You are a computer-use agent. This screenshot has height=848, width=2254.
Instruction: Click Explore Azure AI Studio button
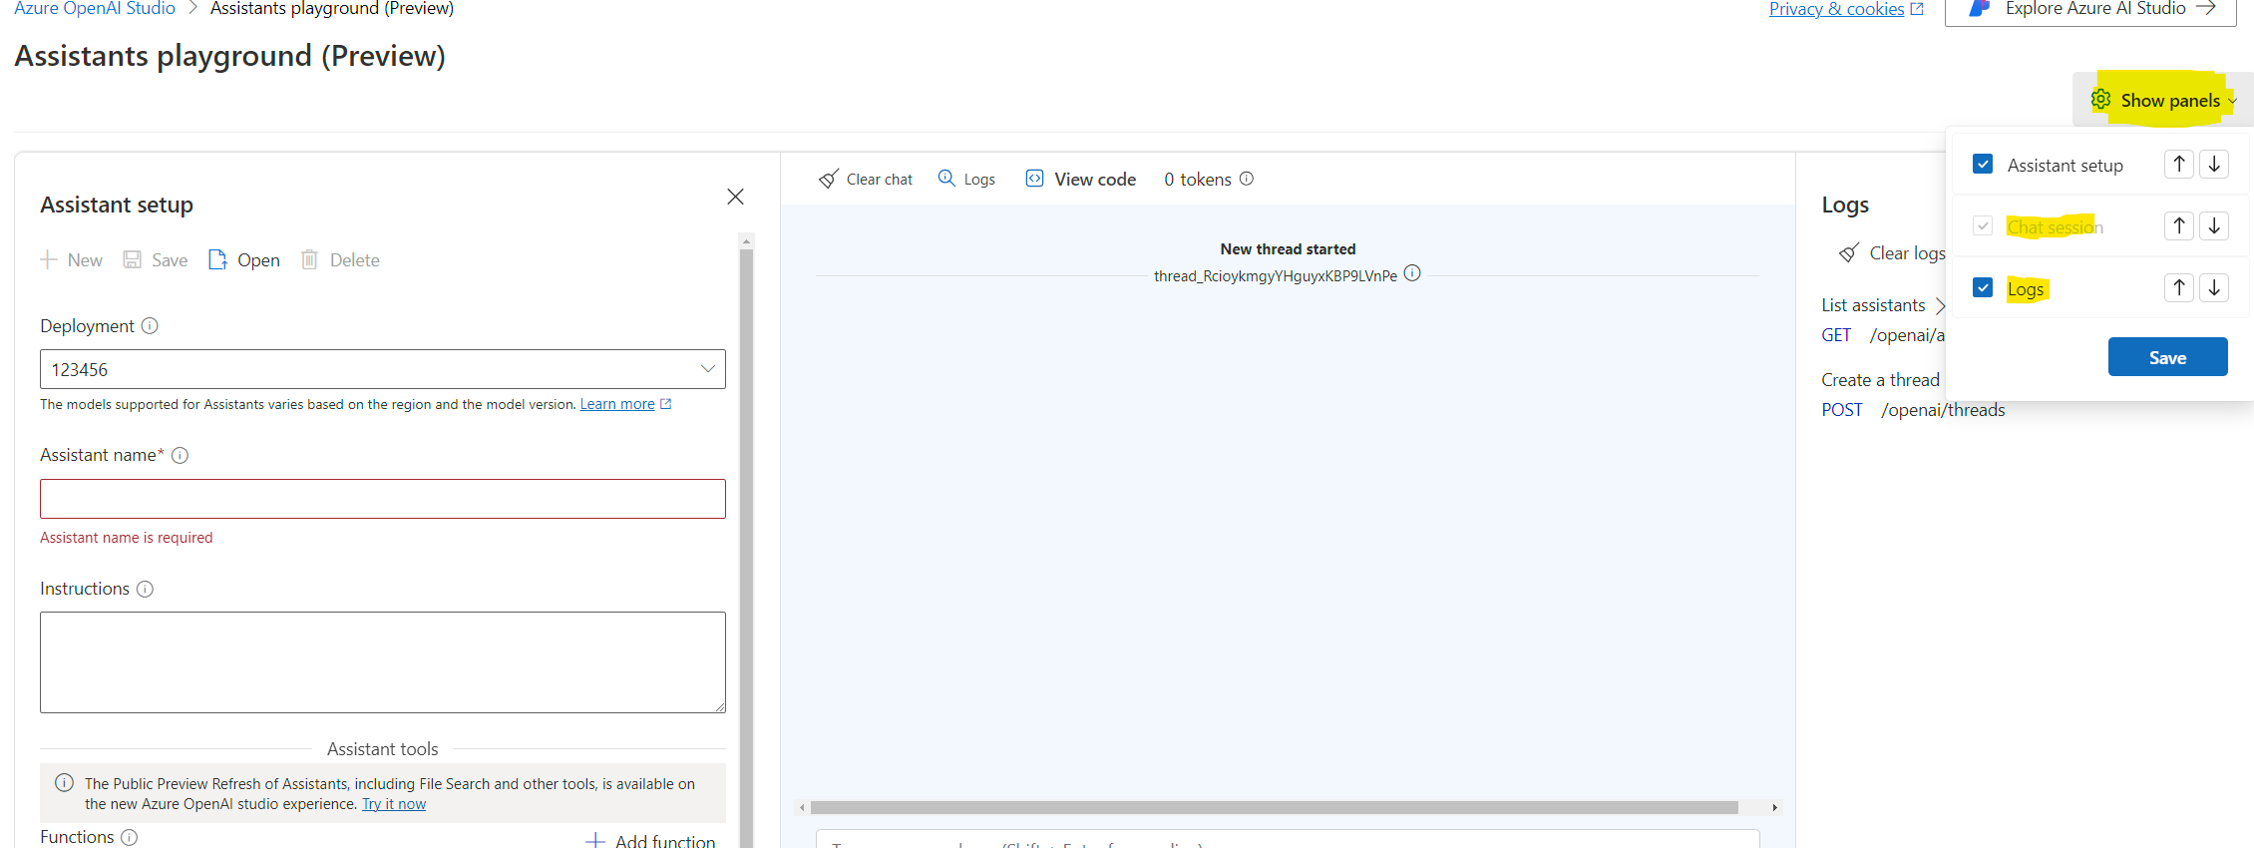pos(2090,9)
